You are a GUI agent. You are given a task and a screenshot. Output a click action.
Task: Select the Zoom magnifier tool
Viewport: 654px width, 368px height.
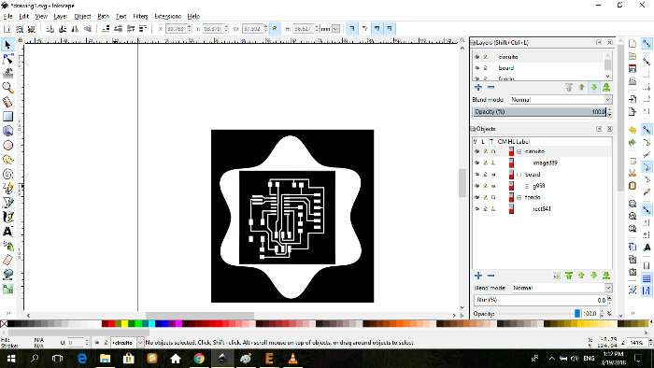7,88
